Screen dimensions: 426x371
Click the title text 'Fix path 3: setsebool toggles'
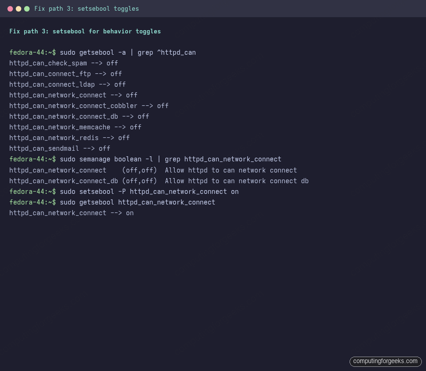(87, 9)
